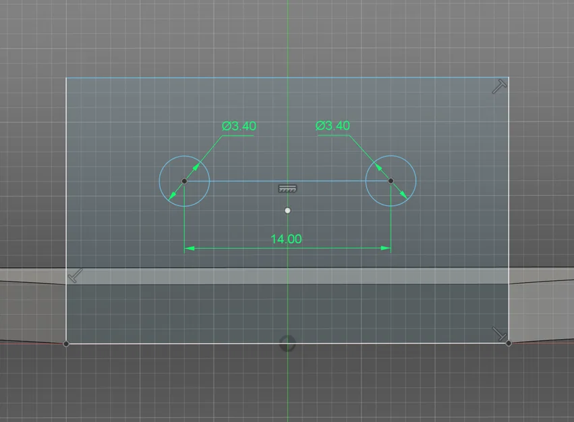Select the white sketch origin point
574x422 pixels.
288,210
